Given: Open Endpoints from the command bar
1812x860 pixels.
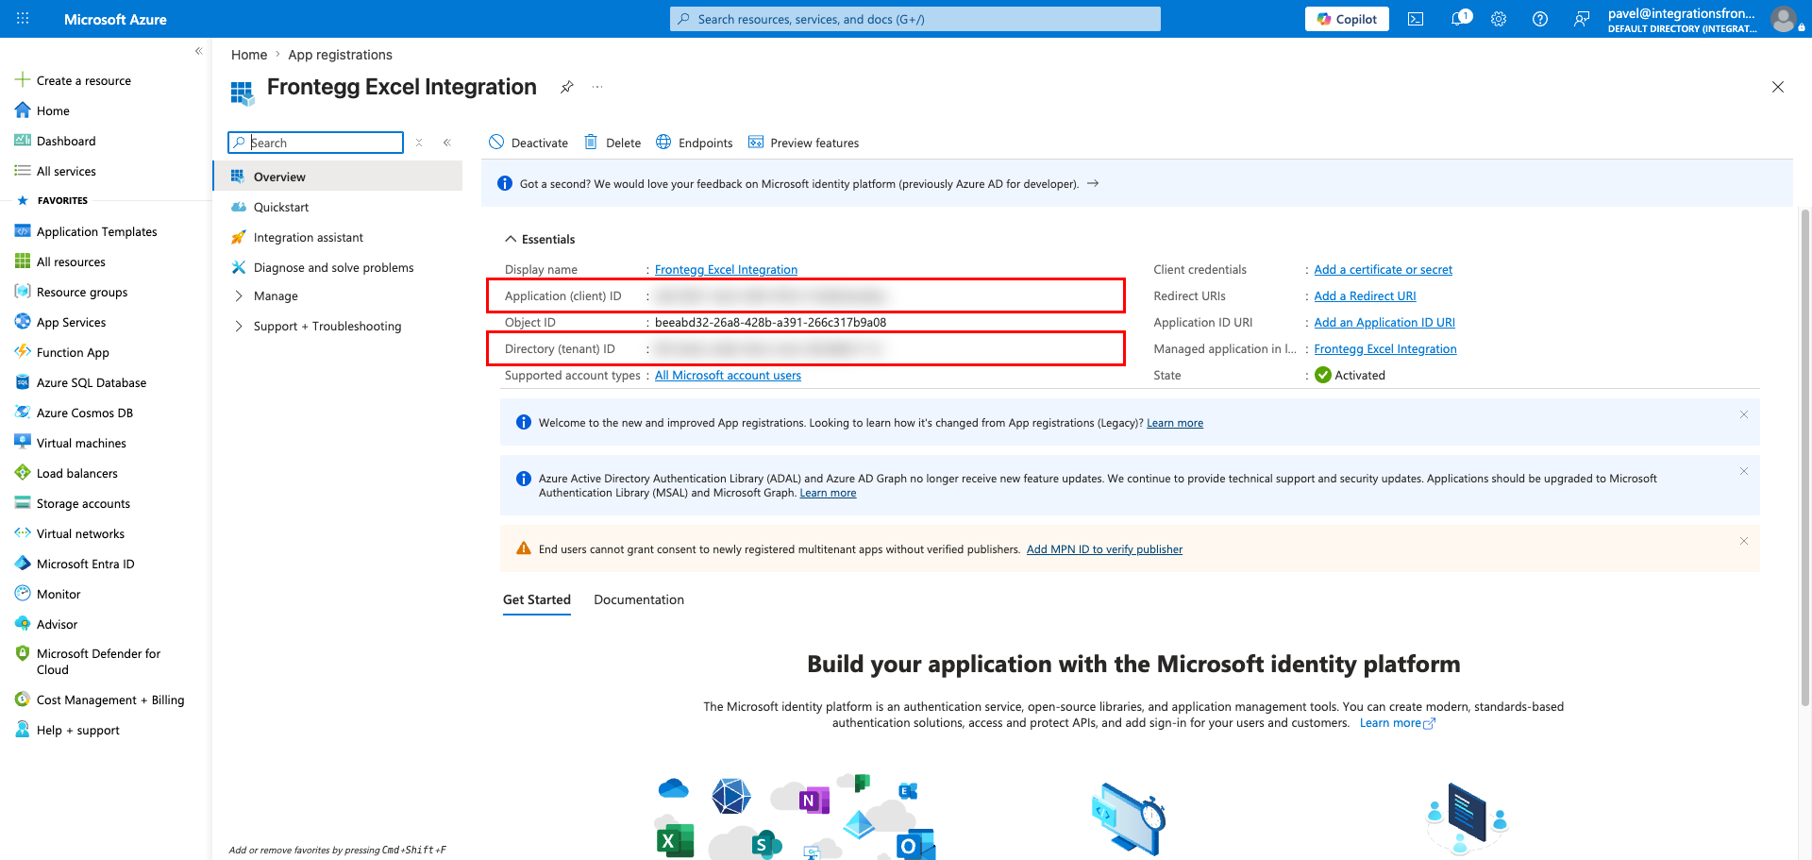Looking at the screenshot, I should point(695,143).
